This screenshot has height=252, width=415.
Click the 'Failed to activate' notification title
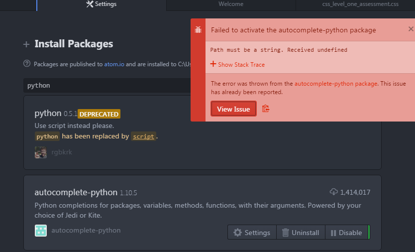[293, 30]
